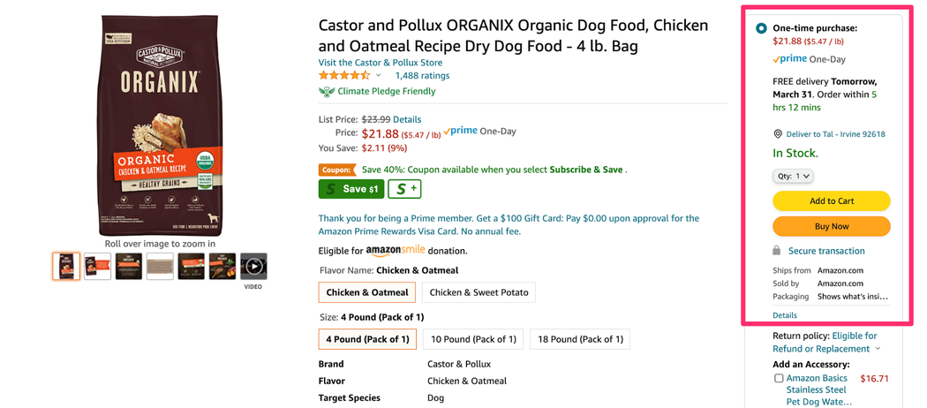This screenshot has height=408, width=927.
Task: Choose the 18 Pound (Pack of 1) size
Action: click(580, 339)
